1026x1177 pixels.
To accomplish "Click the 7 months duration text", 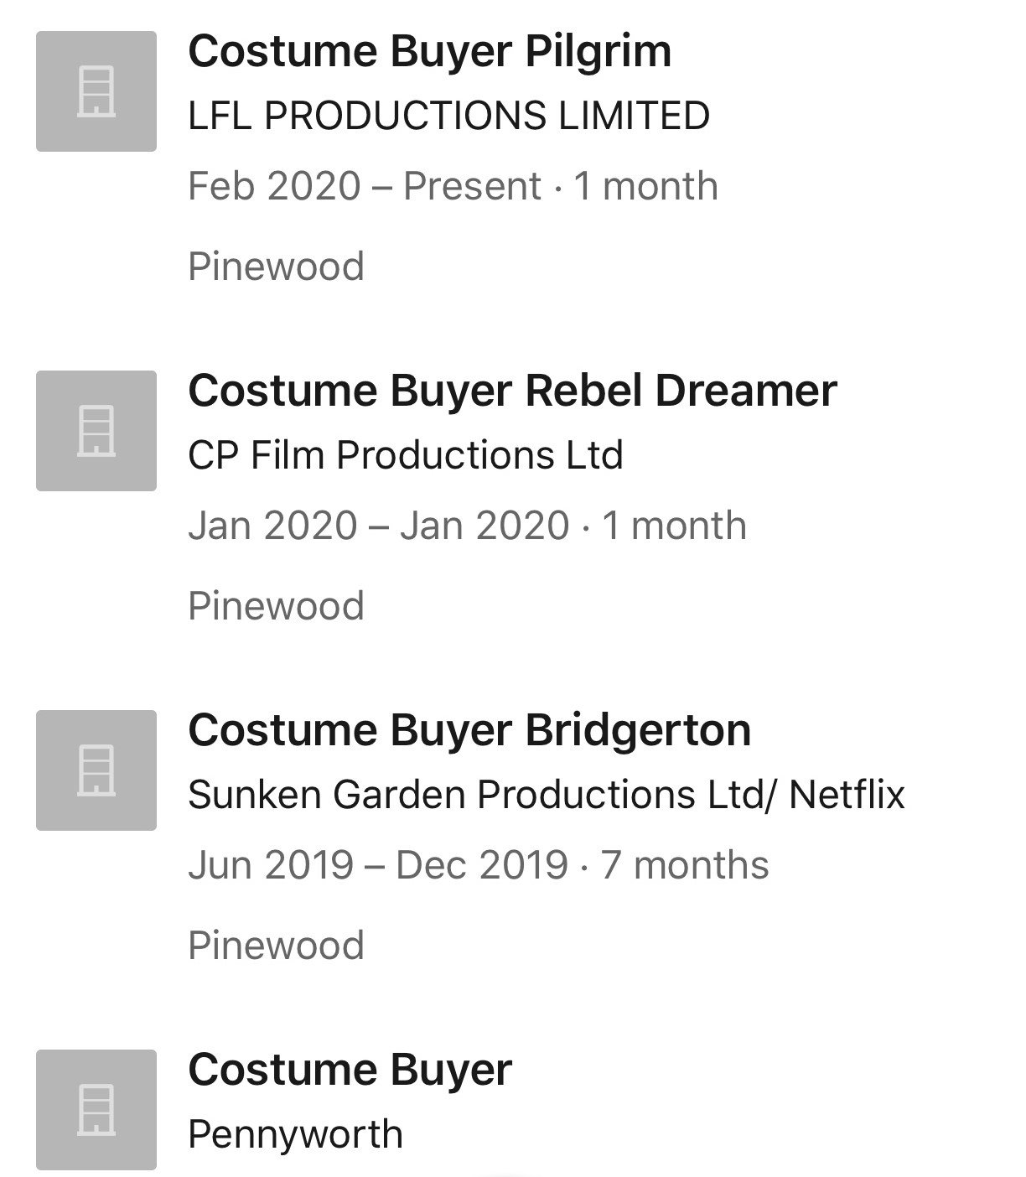I will [685, 865].
